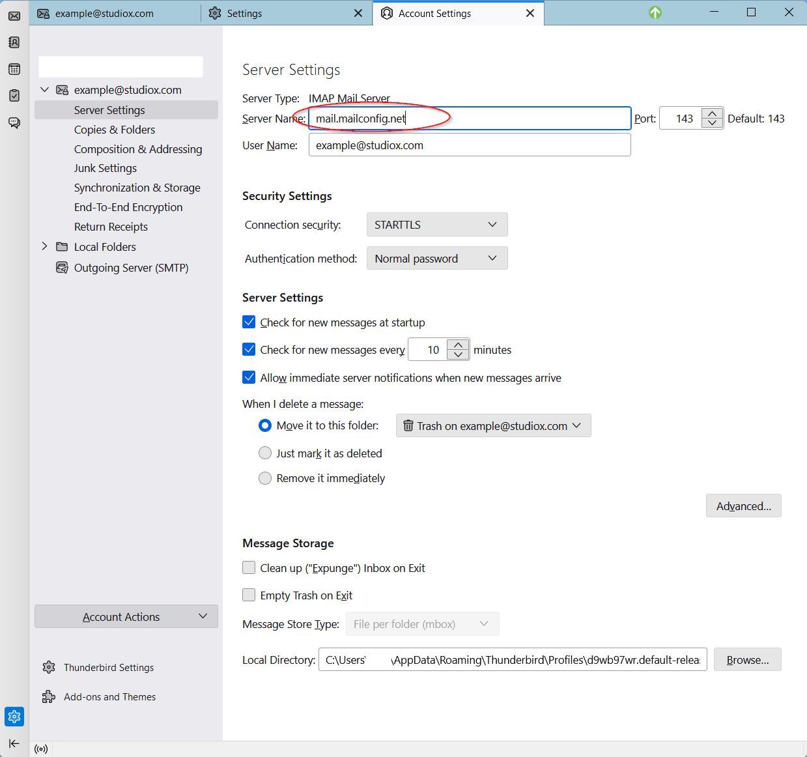
Task: Click the Server Name input field
Action: point(470,118)
